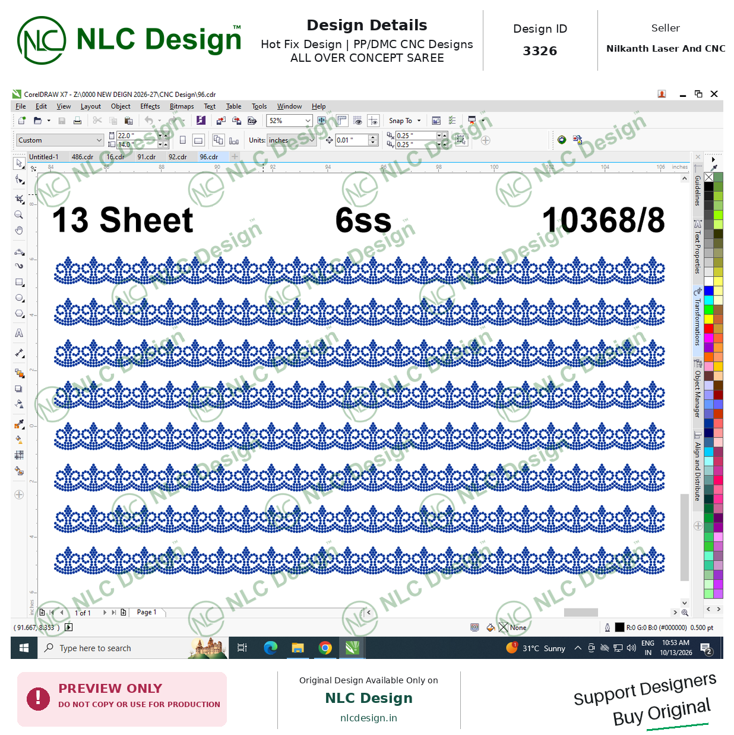Toggle show guidelines button
This screenshot has width=734, height=735.
click(x=373, y=121)
